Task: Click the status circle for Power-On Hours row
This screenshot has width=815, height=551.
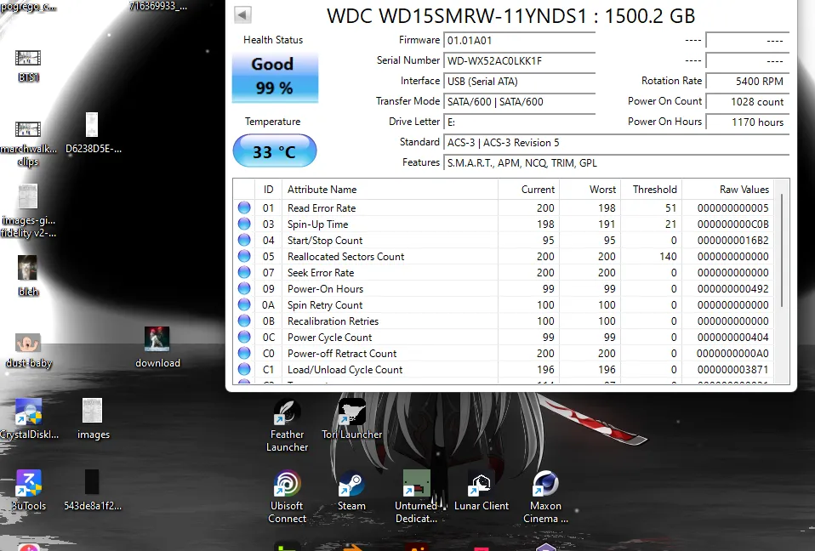Action: 244,288
